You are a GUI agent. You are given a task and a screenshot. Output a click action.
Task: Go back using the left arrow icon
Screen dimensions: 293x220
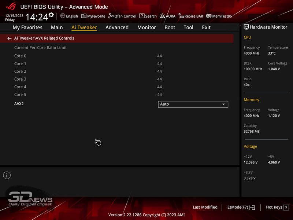[10, 38]
